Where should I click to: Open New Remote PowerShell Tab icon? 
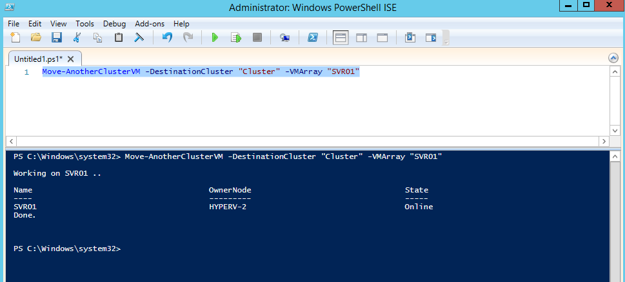tap(284, 37)
